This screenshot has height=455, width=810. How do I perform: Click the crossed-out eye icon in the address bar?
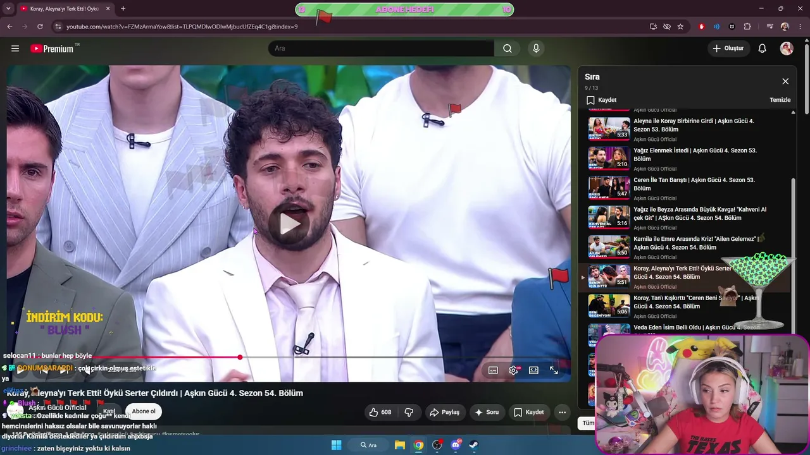coord(667,27)
